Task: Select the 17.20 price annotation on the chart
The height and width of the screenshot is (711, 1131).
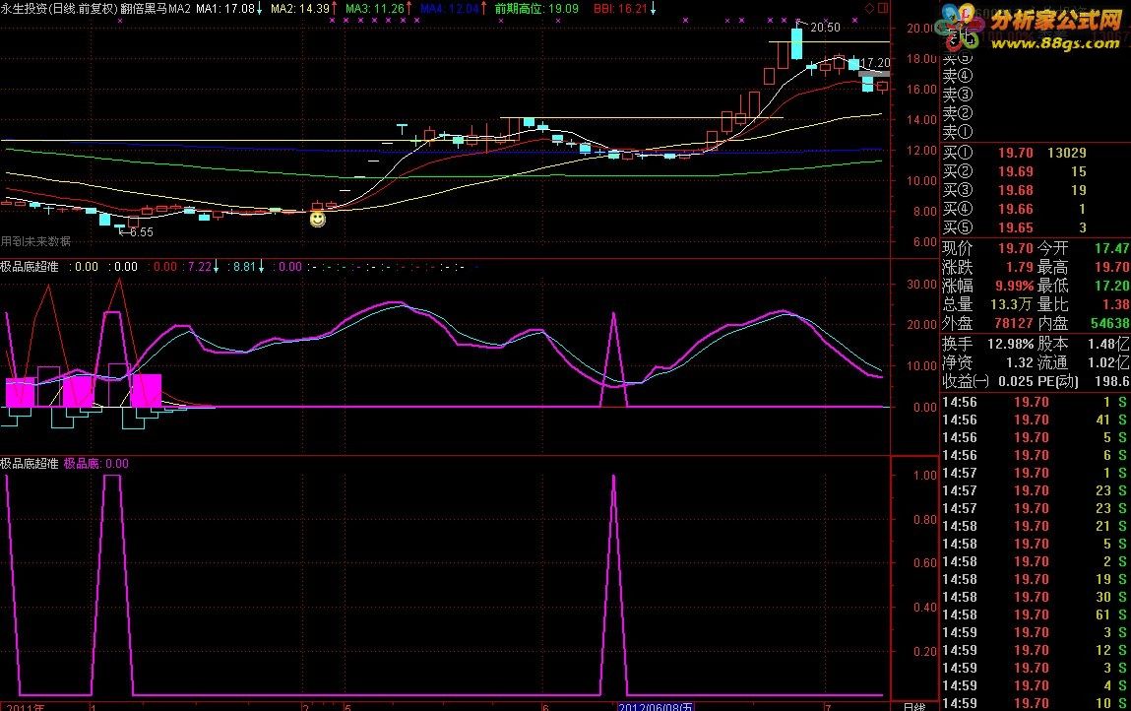Action: coord(875,64)
